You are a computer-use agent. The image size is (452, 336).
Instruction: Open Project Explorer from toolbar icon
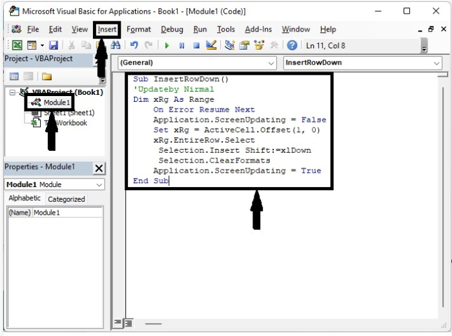pos(229,45)
